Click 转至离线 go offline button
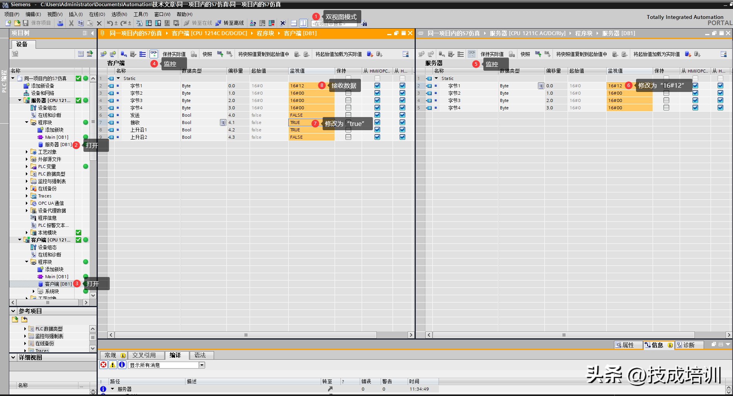 (230, 23)
